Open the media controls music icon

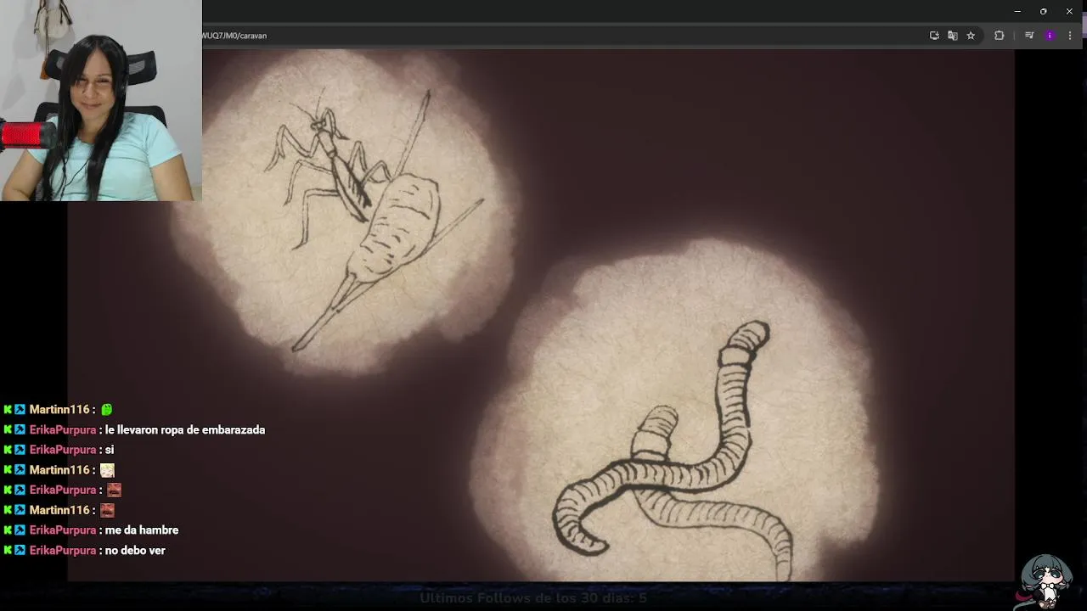pyautogui.click(x=1029, y=36)
